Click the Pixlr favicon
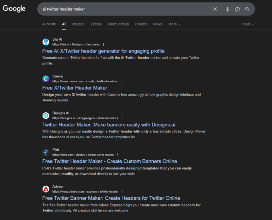The width and height of the screenshot is (272, 220). point(46,152)
